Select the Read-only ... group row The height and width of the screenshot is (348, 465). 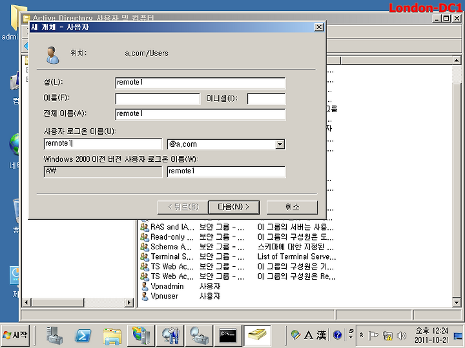coord(237,237)
